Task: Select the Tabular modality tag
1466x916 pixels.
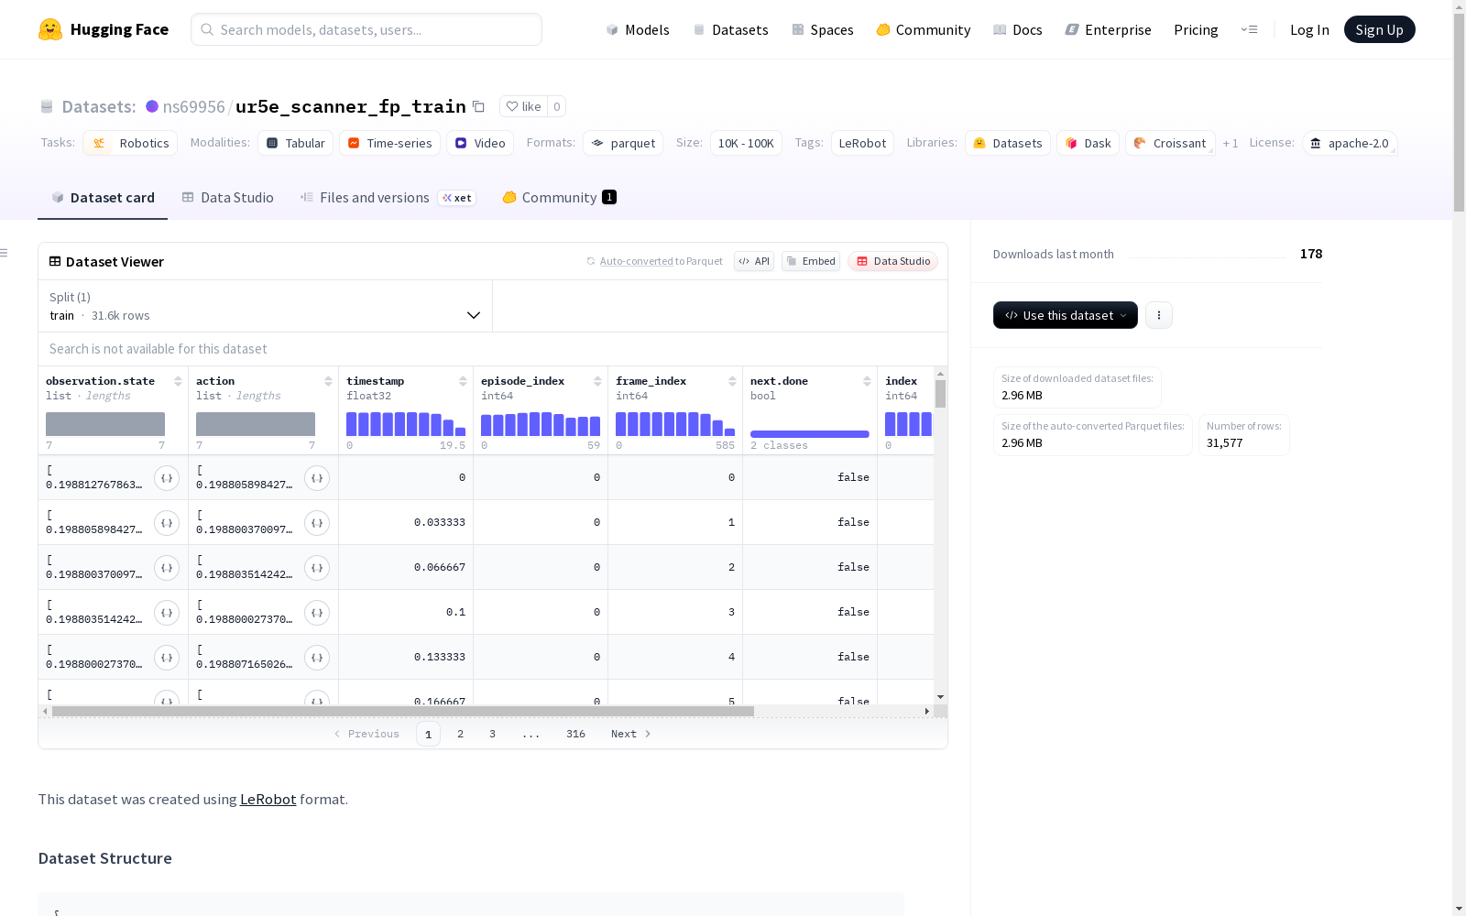Action: coord(296,143)
